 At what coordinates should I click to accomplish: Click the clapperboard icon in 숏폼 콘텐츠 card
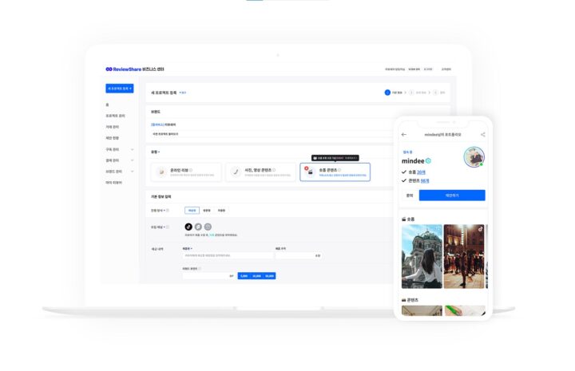[310, 172]
